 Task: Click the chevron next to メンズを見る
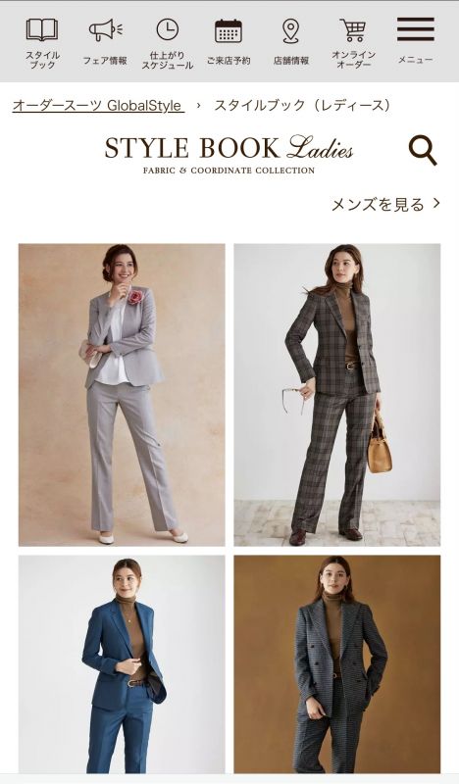pyautogui.click(x=436, y=203)
